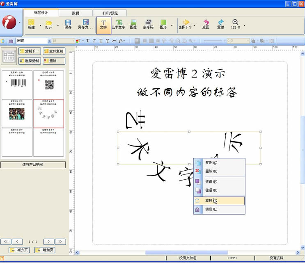
Task: Switch to the 标签设计 tab
Action: tap(41, 13)
